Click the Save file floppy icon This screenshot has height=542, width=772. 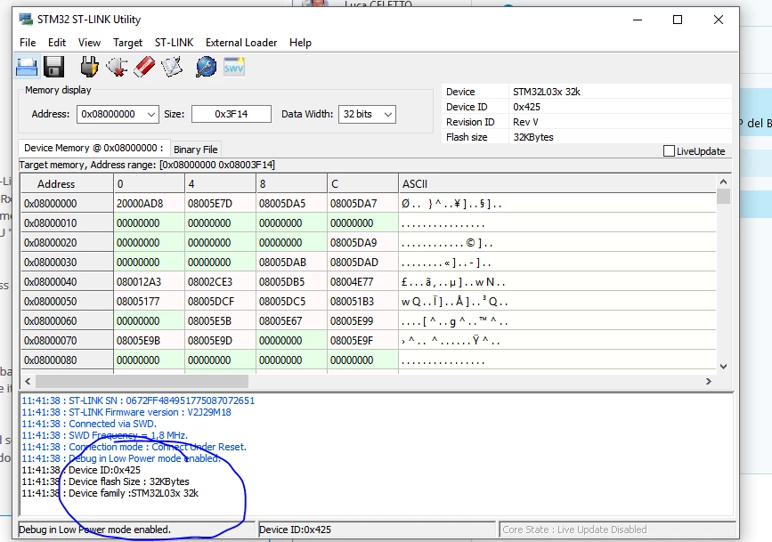point(53,67)
